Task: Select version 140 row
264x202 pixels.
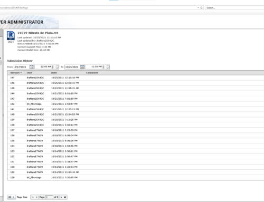Action: click(136, 114)
